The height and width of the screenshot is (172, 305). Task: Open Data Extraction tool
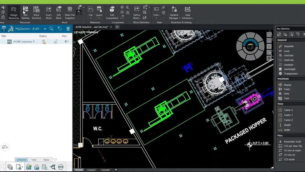pos(187,13)
